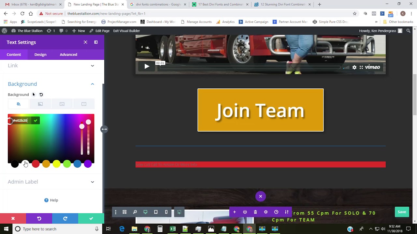Close the purple builder toolbar X
This screenshot has width=417, height=234.
pos(261,196)
